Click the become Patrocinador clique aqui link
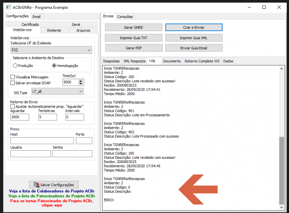 coord(52,203)
